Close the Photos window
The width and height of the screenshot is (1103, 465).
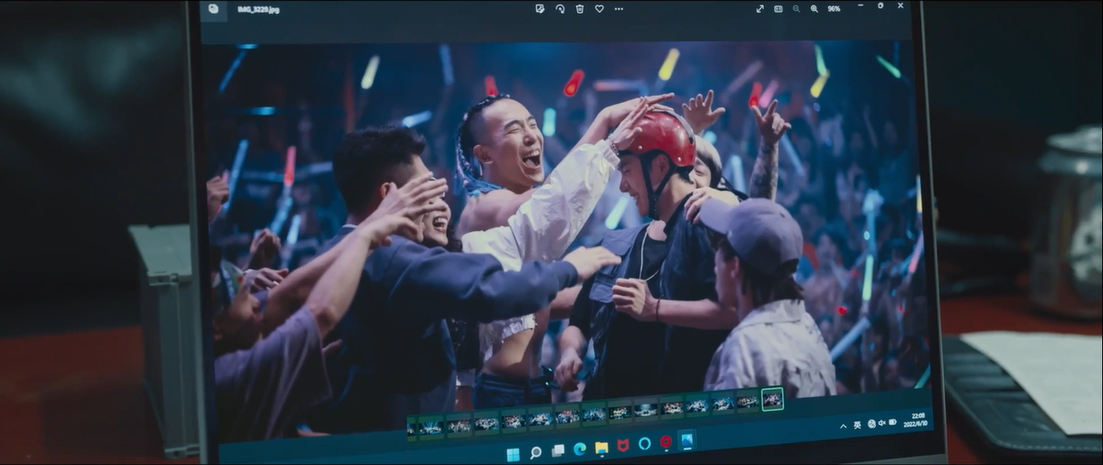tap(900, 6)
